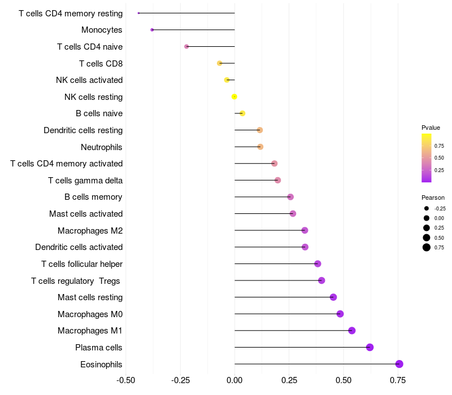
Task: Select the Mast cells resting dot
Action: point(333,297)
